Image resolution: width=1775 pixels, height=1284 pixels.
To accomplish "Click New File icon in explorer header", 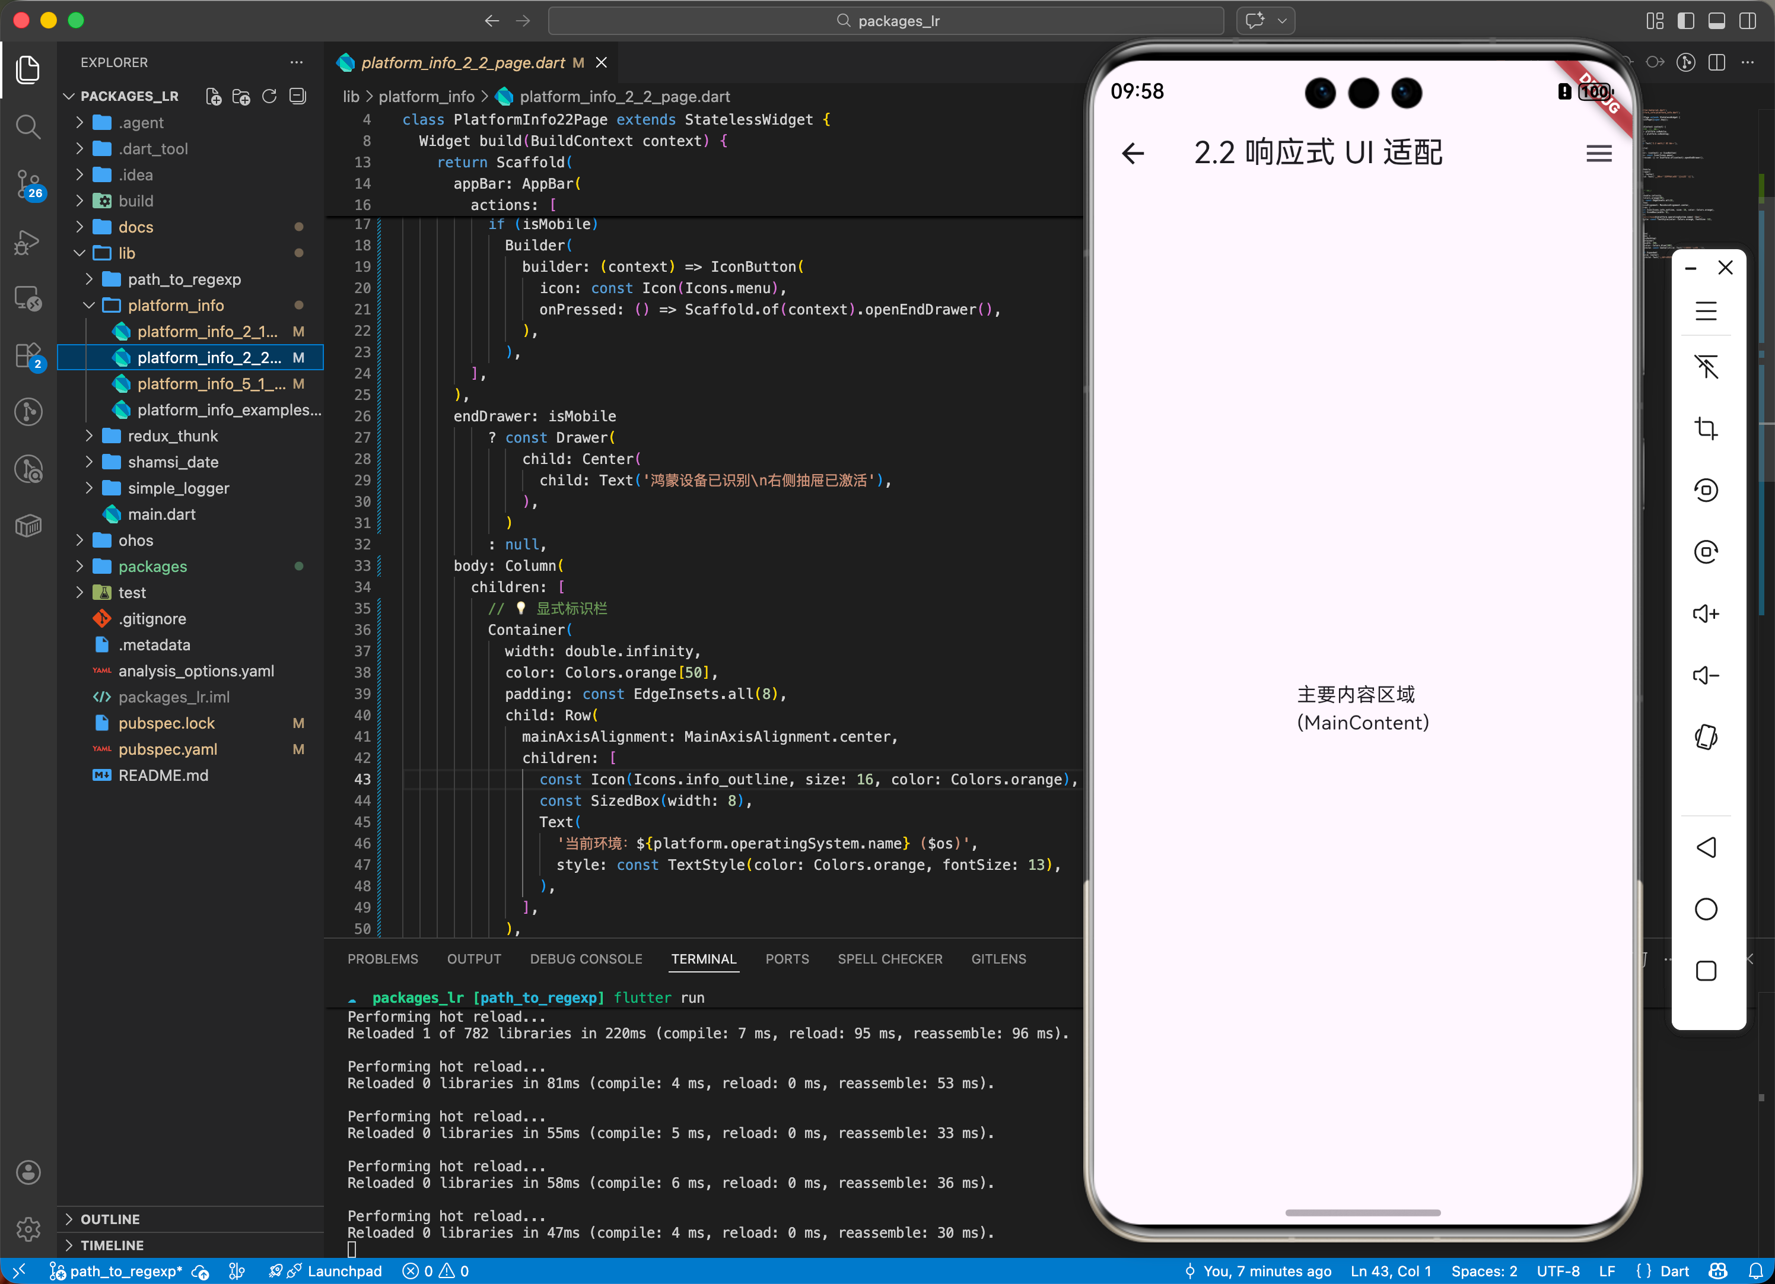I will 213,96.
